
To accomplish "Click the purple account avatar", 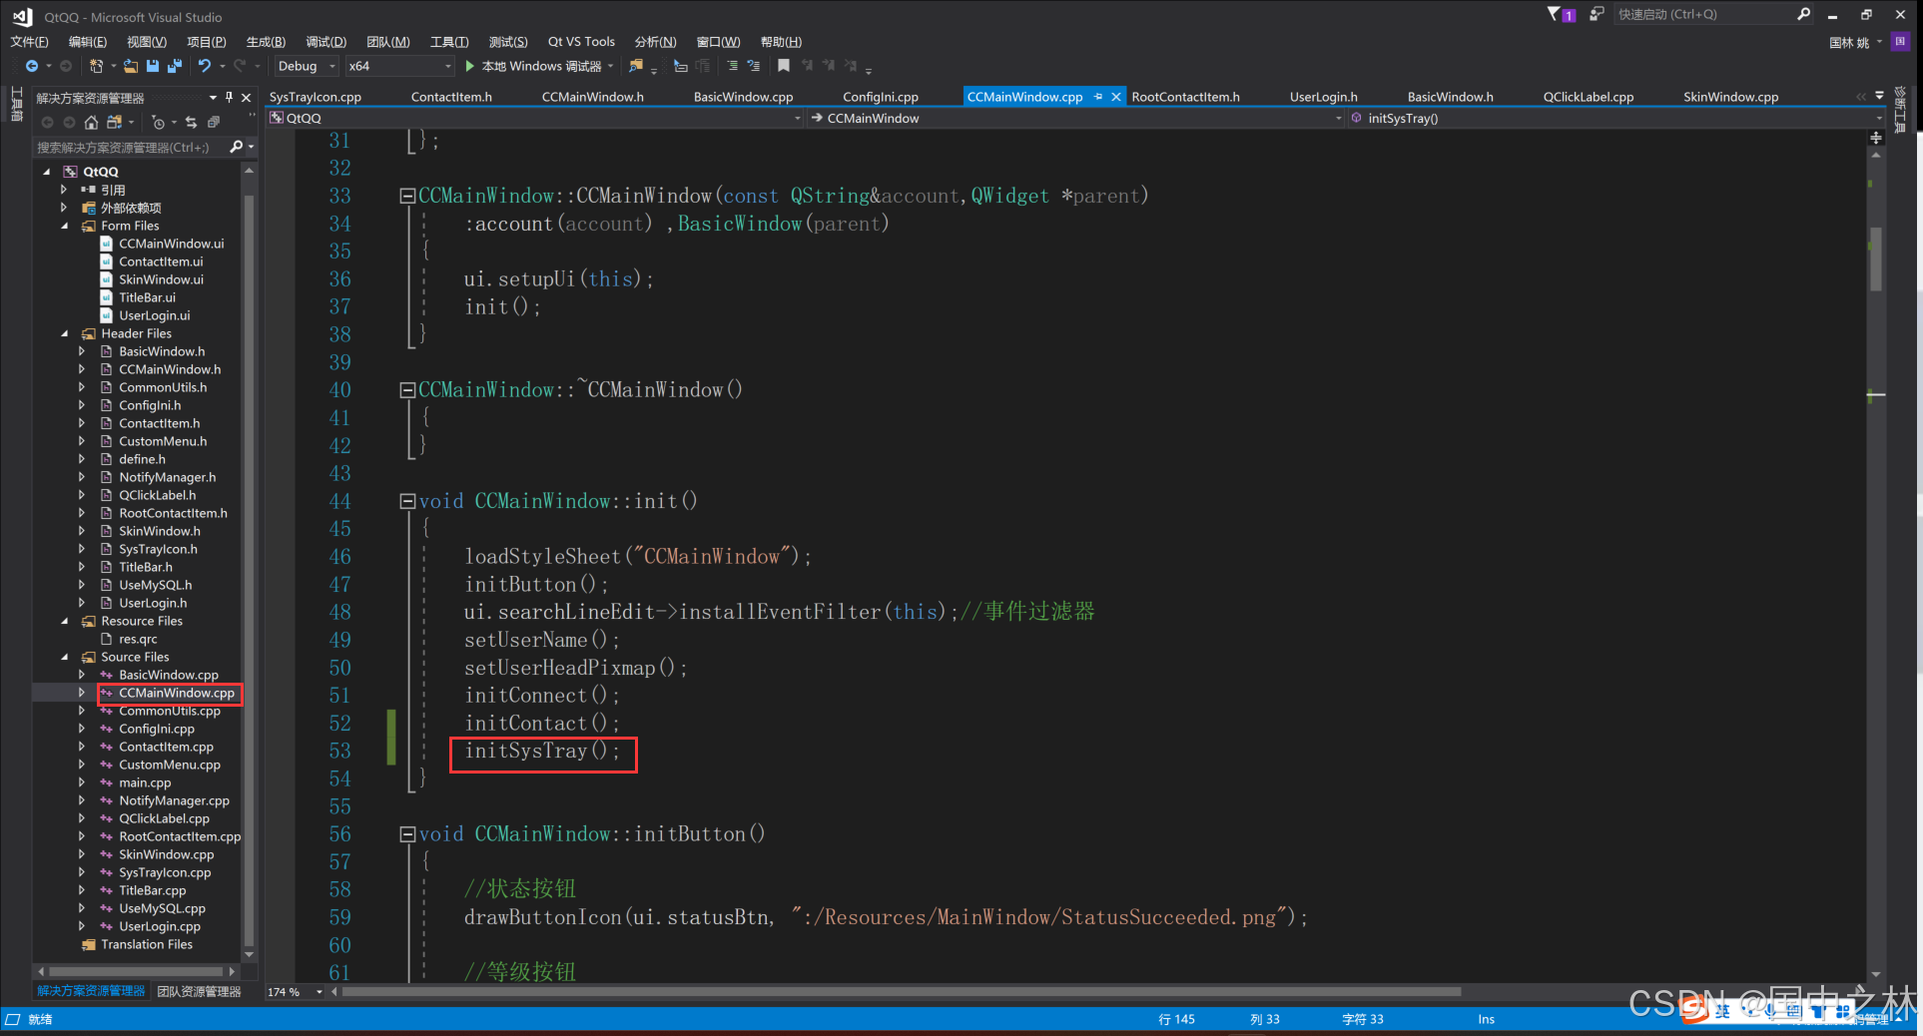I will click(x=1900, y=41).
